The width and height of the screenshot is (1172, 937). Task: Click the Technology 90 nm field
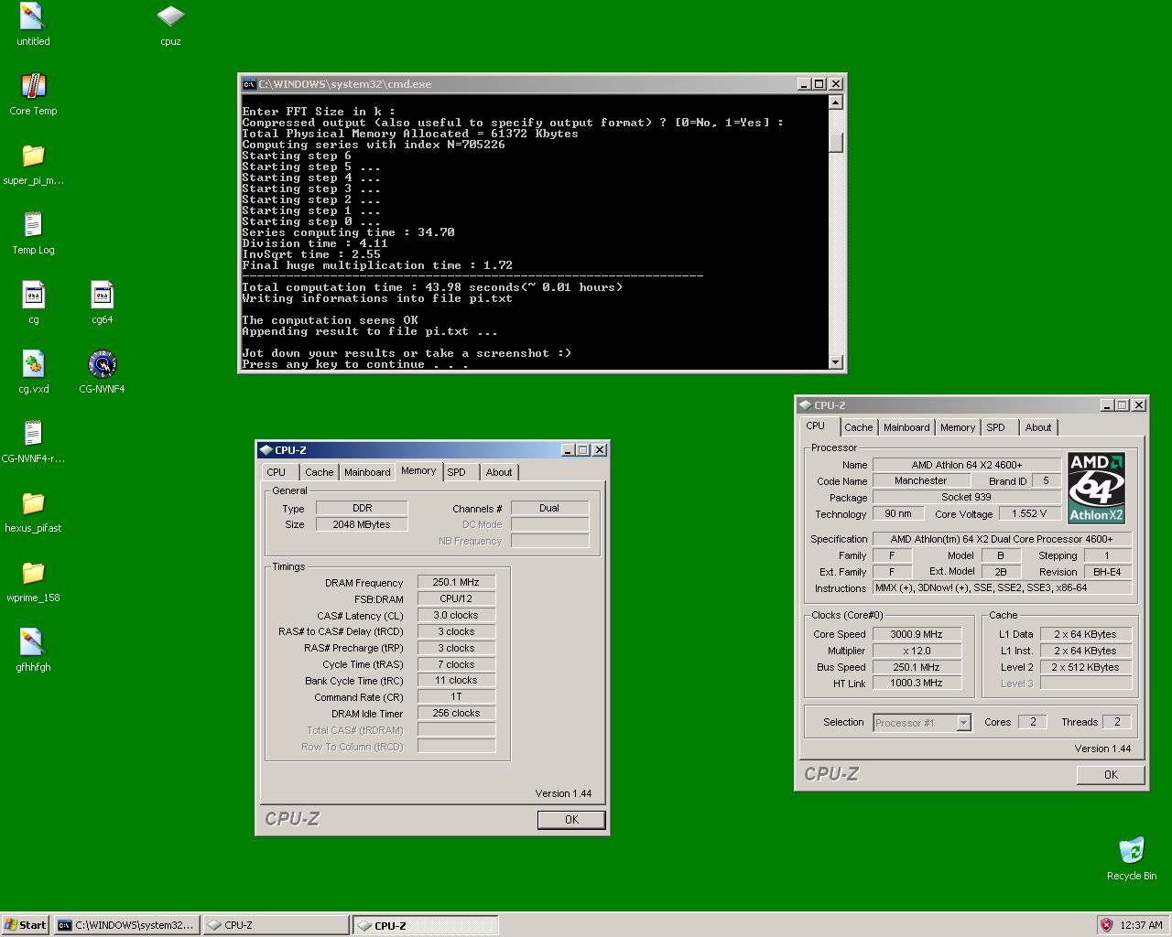pos(898,513)
